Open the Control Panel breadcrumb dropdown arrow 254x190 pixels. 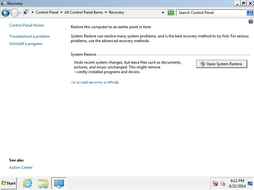click(x=61, y=12)
